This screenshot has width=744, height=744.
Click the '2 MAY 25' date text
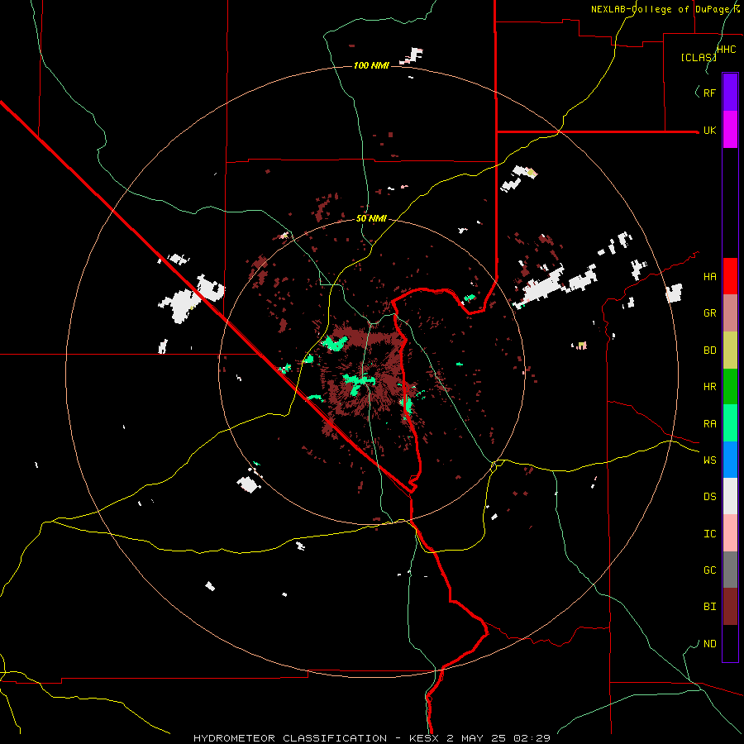point(476,738)
